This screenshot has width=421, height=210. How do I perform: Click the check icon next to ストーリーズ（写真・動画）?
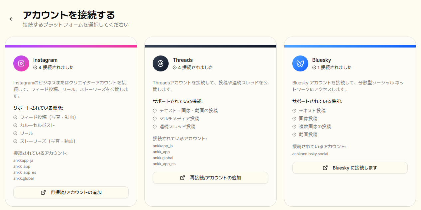[x=15, y=141]
